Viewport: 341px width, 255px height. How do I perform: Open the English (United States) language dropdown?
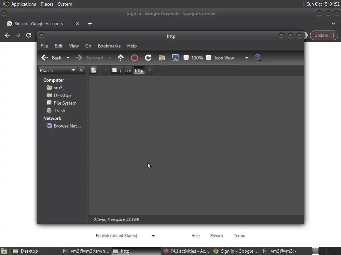coord(126,236)
